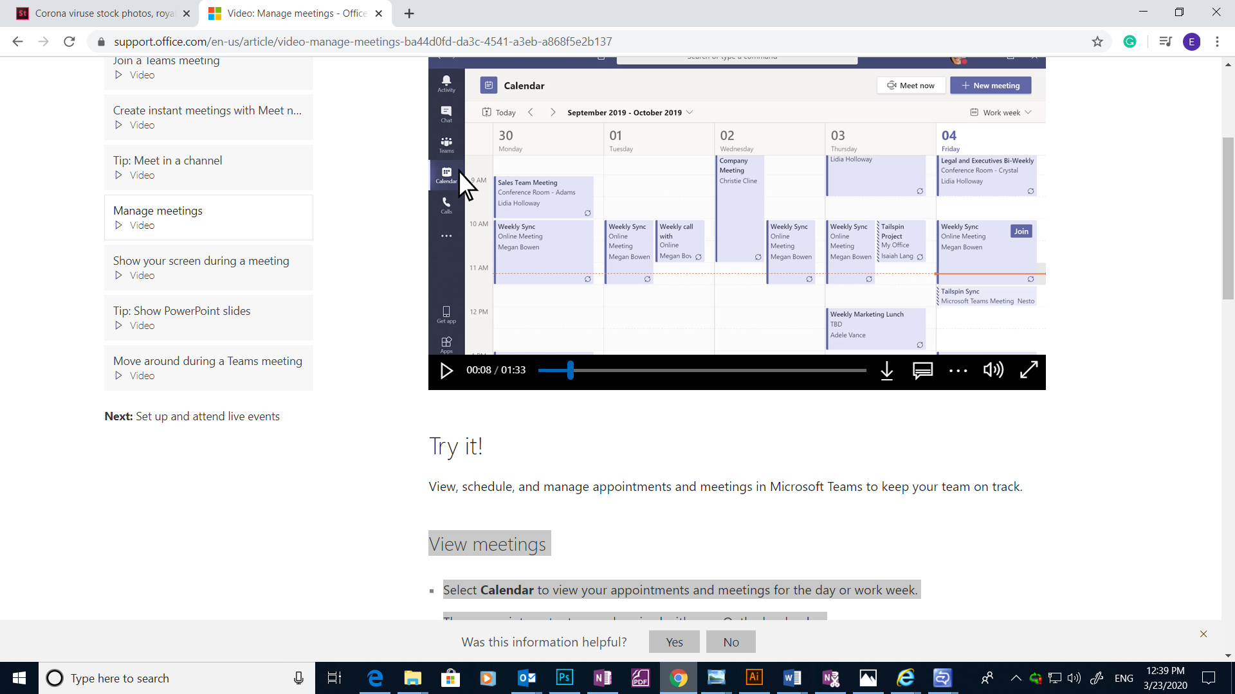1235x694 pixels.
Task: Click the address bar URL
Action: [363, 42]
